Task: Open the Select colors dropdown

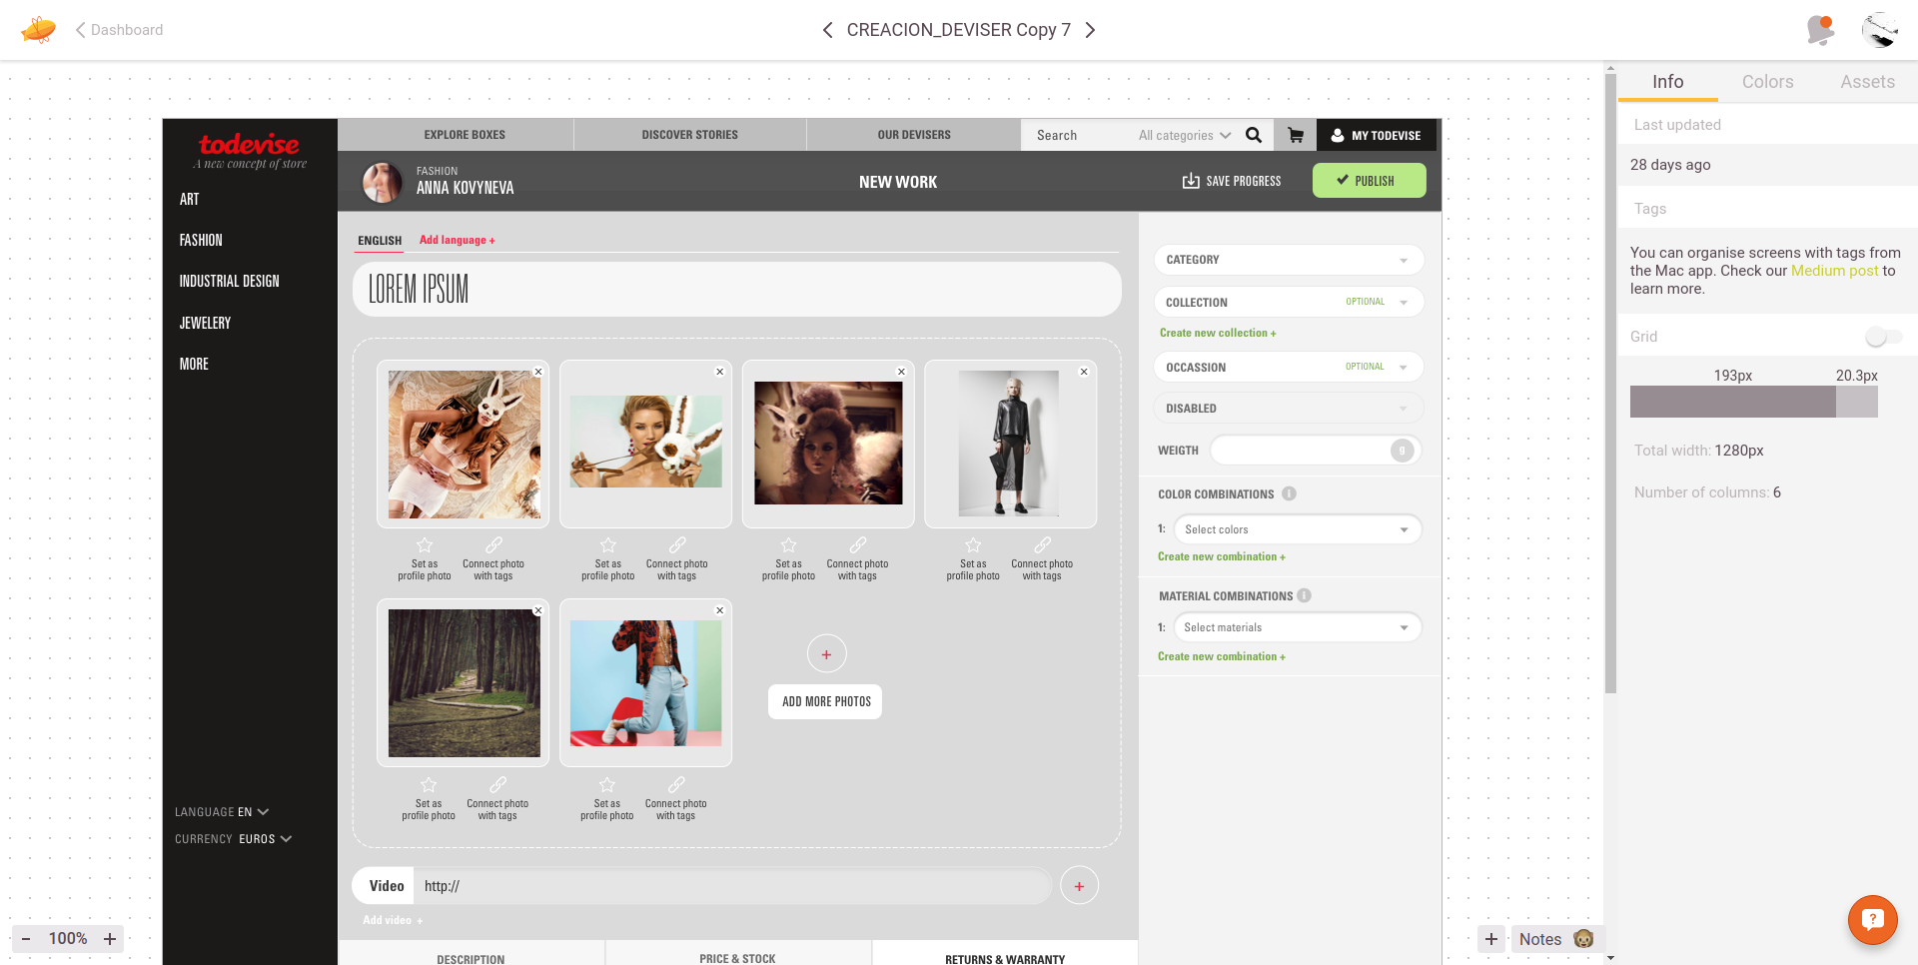Action: click(1298, 529)
